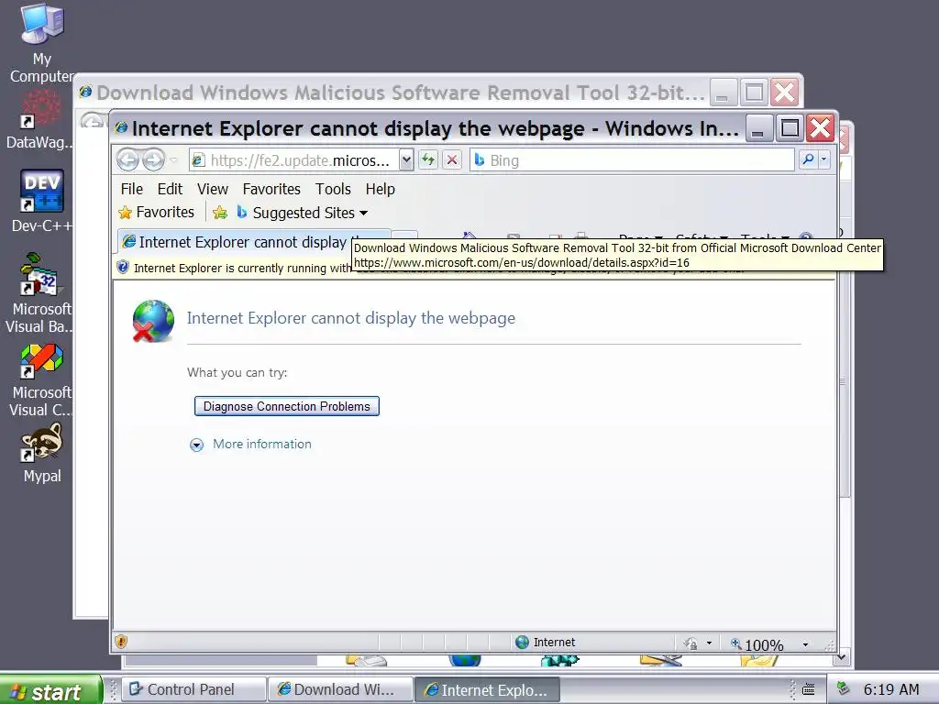Click inside the Bing search box
The width and height of the screenshot is (939, 704).
point(633,159)
